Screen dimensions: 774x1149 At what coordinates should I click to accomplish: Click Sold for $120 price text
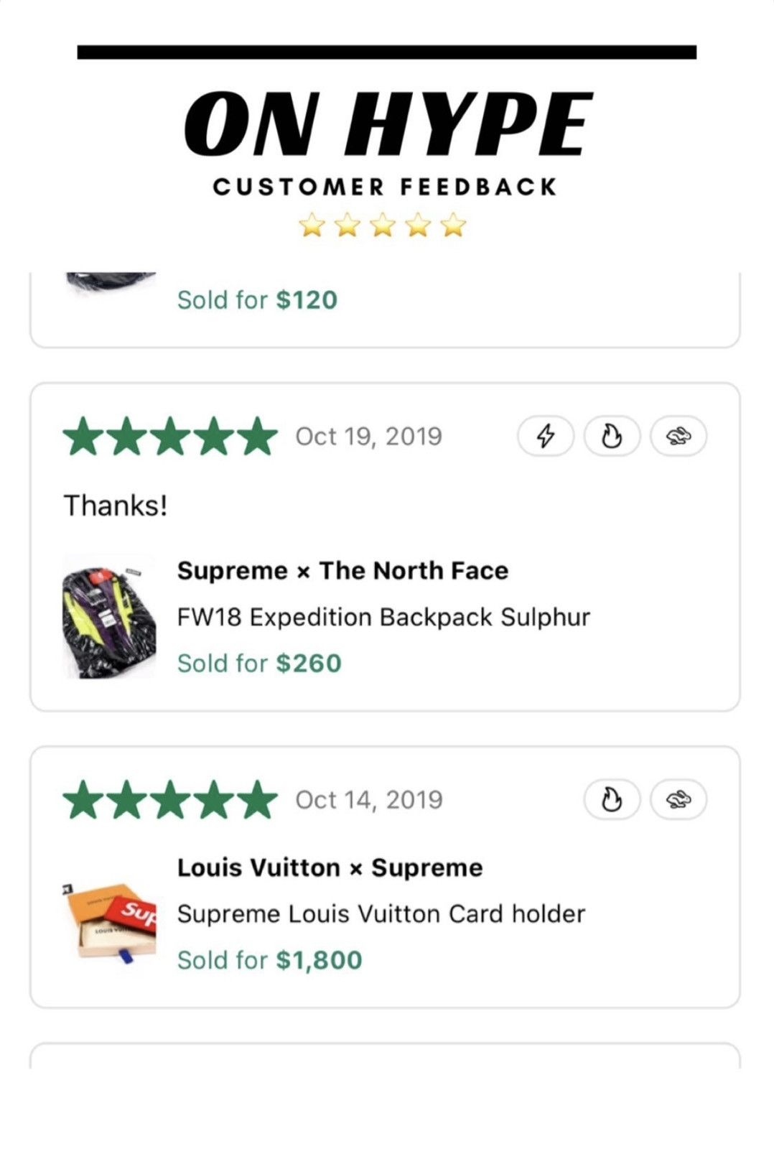[257, 299]
